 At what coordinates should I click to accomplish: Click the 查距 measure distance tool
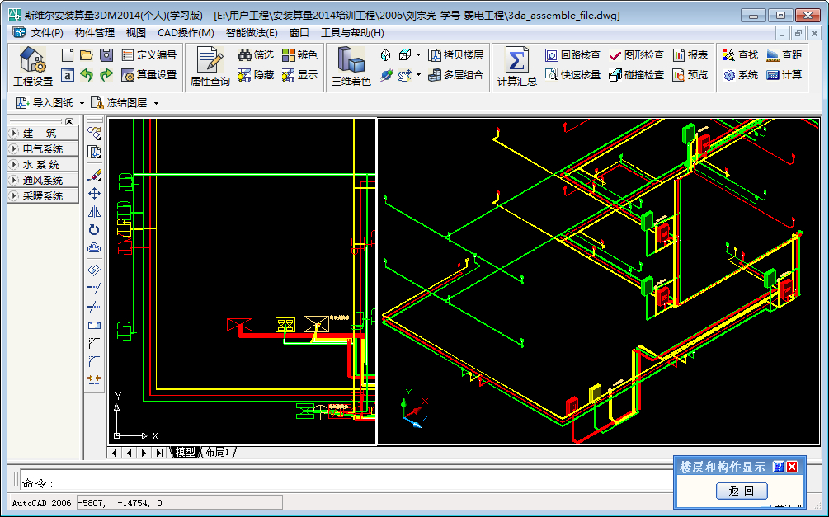tap(784, 55)
